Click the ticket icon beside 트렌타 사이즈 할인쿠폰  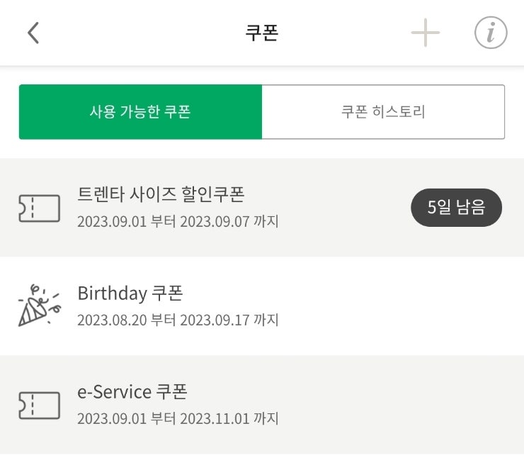click(x=39, y=208)
